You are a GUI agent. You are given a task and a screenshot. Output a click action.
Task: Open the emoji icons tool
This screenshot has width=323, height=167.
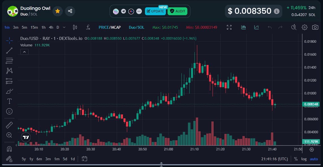[9, 111]
